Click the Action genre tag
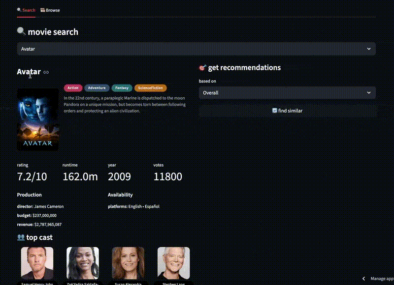This screenshot has height=285, width=394. tap(73, 88)
